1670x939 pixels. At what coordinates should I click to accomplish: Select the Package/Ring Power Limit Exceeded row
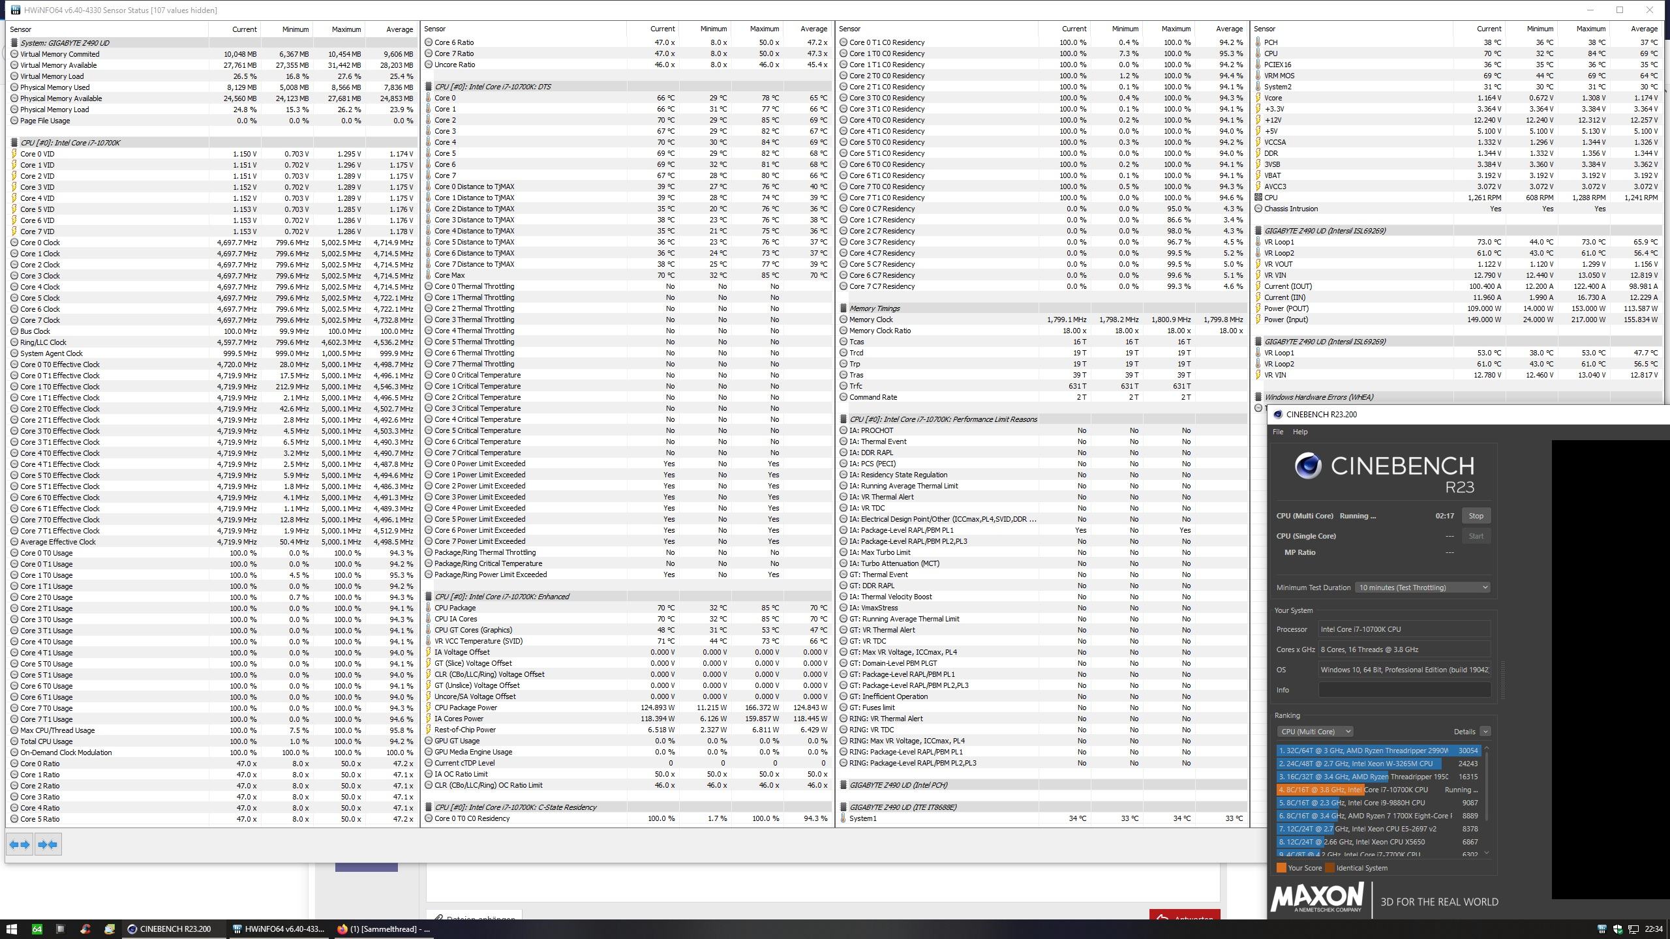click(x=626, y=574)
